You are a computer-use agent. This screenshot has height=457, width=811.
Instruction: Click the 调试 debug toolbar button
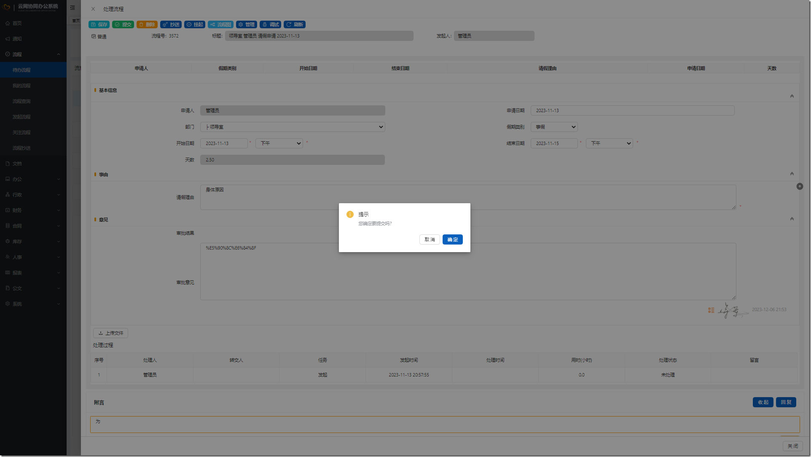pyautogui.click(x=270, y=24)
